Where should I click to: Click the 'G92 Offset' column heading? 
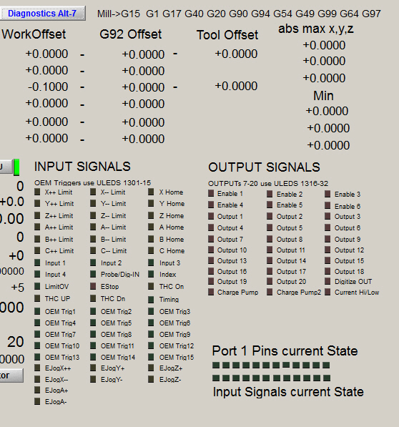pos(131,34)
